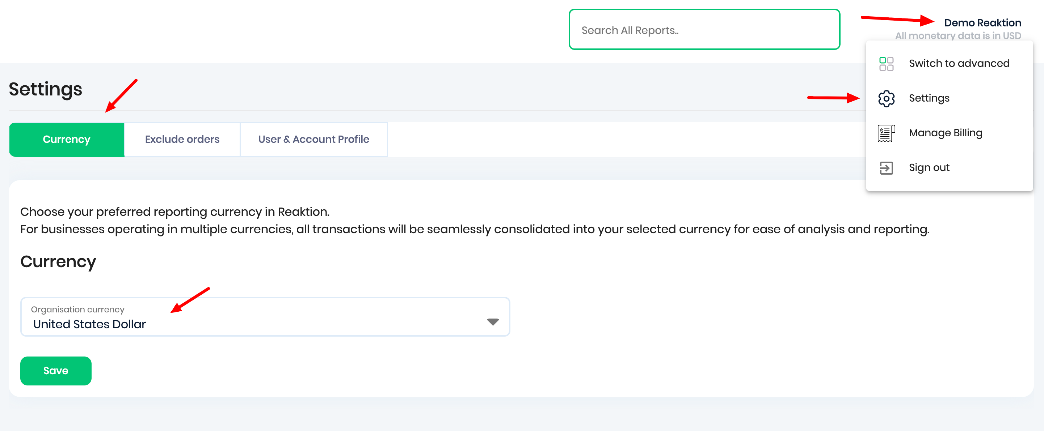Open Manage Billing from the menu
Viewport: 1044px width, 431px height.
(945, 133)
